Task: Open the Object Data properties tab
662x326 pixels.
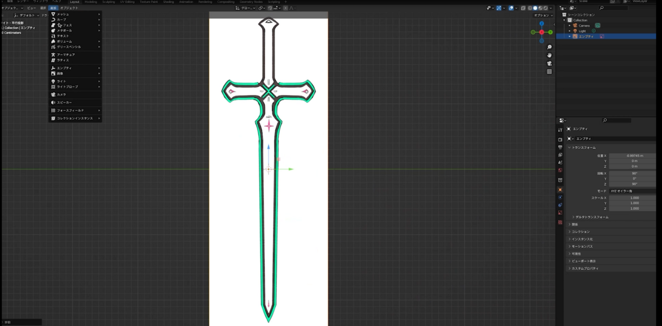Action: (560, 212)
